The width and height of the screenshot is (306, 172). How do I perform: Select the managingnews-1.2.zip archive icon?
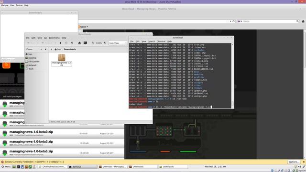(x=62, y=57)
